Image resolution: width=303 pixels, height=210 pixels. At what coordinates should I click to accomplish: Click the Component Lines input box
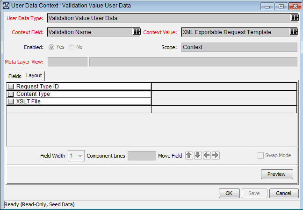tap(142, 156)
